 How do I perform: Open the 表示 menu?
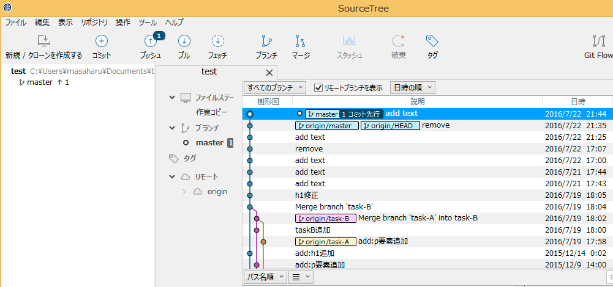click(66, 22)
